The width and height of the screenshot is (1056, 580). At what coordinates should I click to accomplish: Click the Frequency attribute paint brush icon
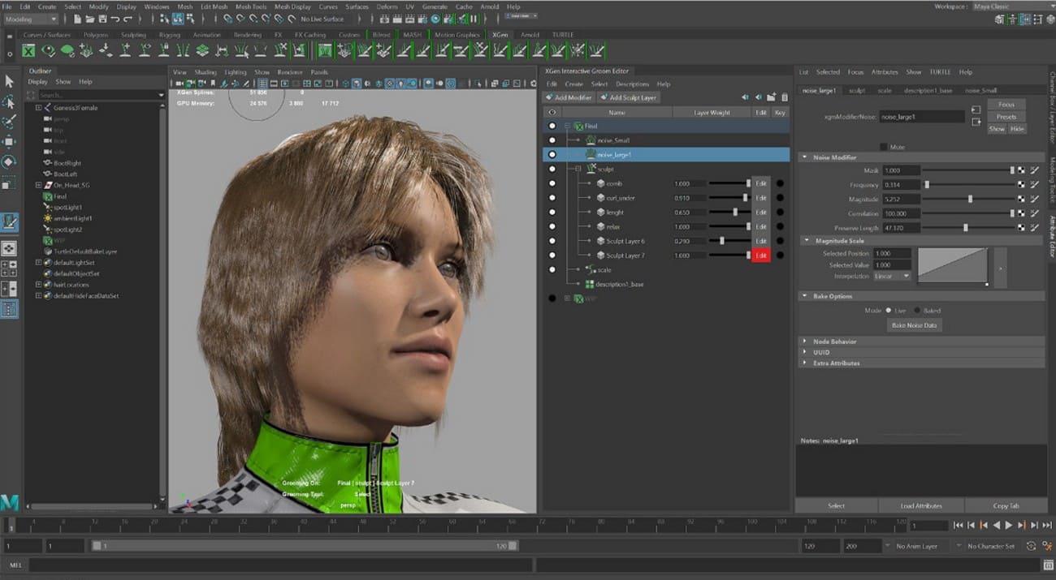coord(1034,185)
